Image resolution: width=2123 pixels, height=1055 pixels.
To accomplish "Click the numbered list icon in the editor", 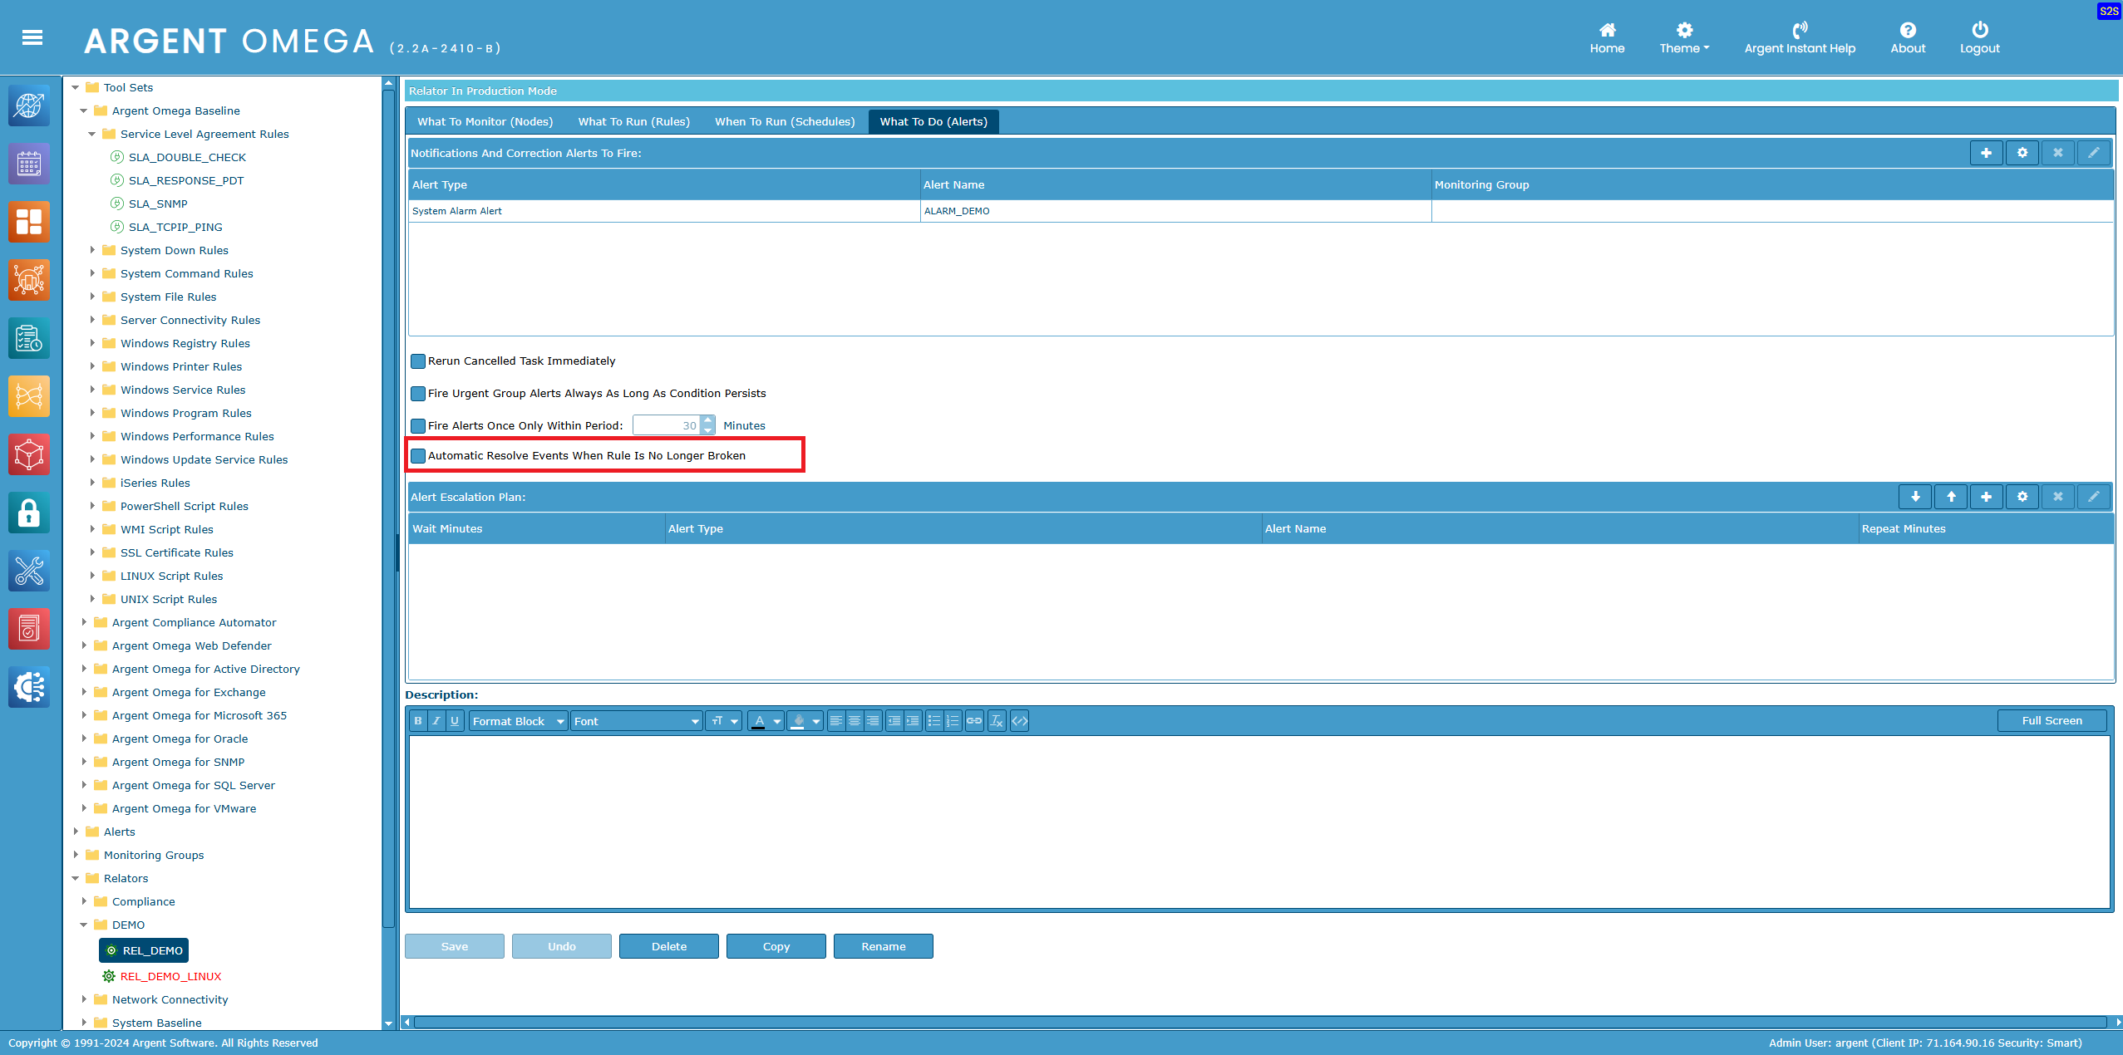I will click(953, 721).
